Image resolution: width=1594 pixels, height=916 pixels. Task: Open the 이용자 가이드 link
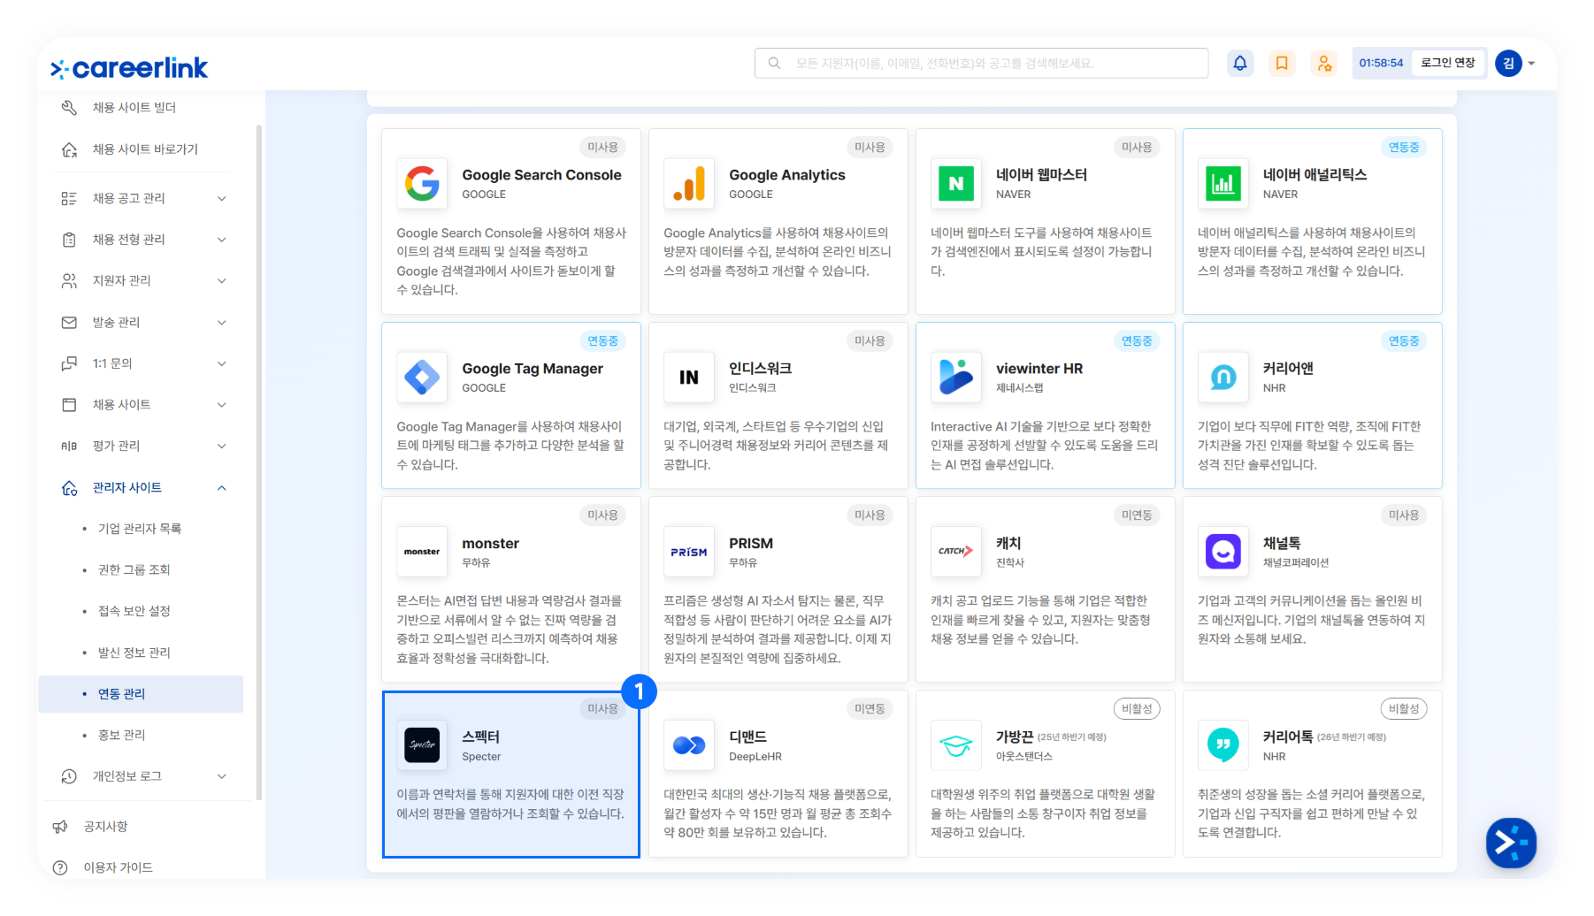[x=119, y=868]
